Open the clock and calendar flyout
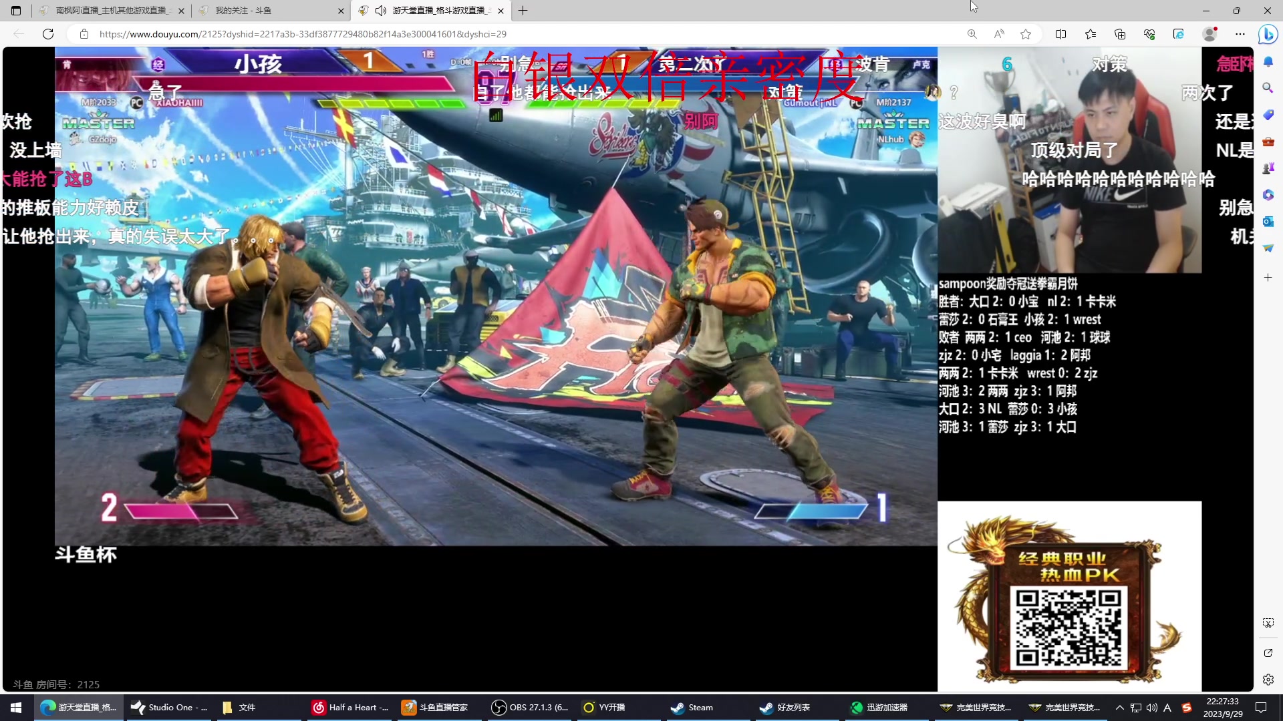 point(1223,708)
